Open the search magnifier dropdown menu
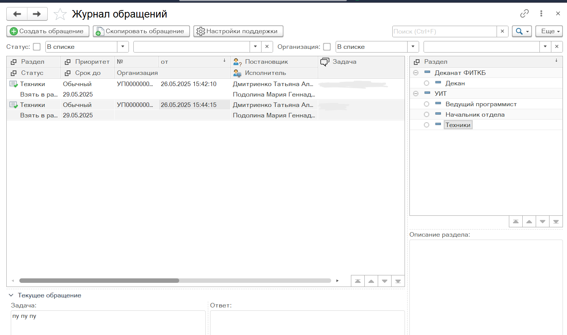567x335 pixels. pyautogui.click(x=522, y=31)
